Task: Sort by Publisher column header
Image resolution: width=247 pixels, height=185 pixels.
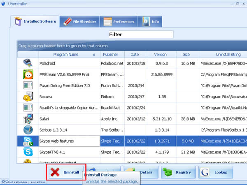Action: pos(112,54)
